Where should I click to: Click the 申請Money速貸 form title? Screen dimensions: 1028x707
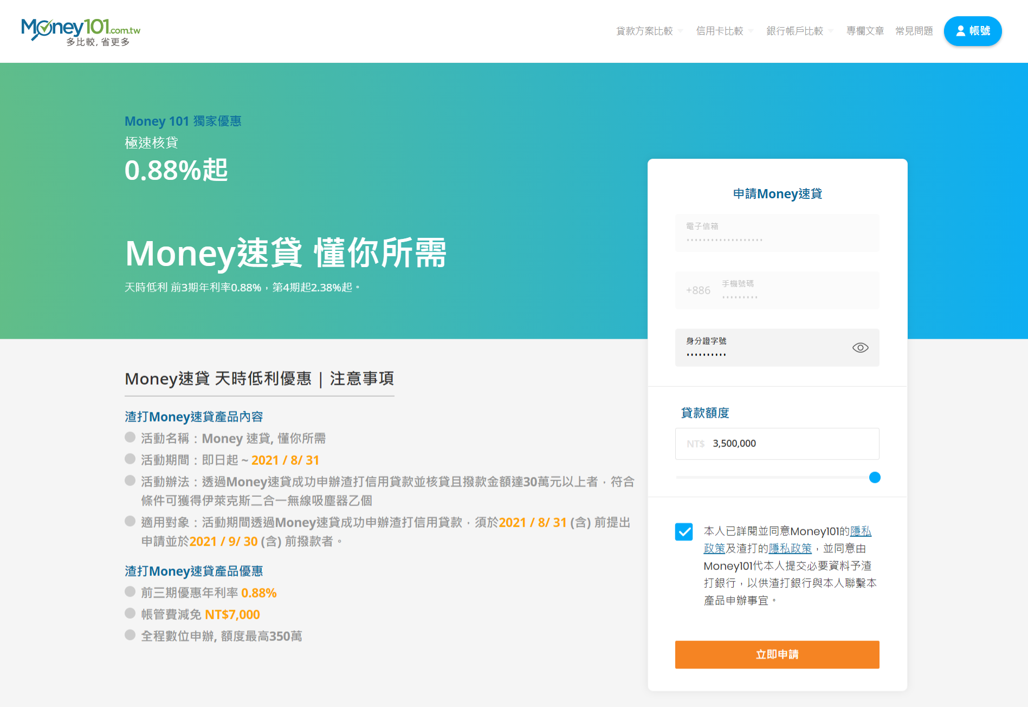777,194
